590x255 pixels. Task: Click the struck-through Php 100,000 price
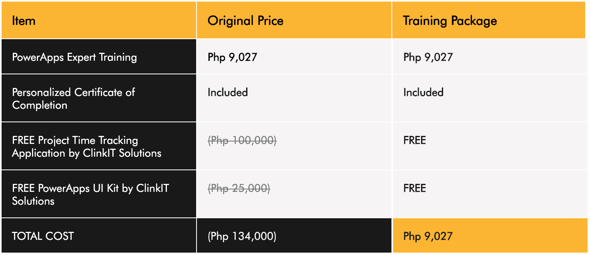[242, 140]
